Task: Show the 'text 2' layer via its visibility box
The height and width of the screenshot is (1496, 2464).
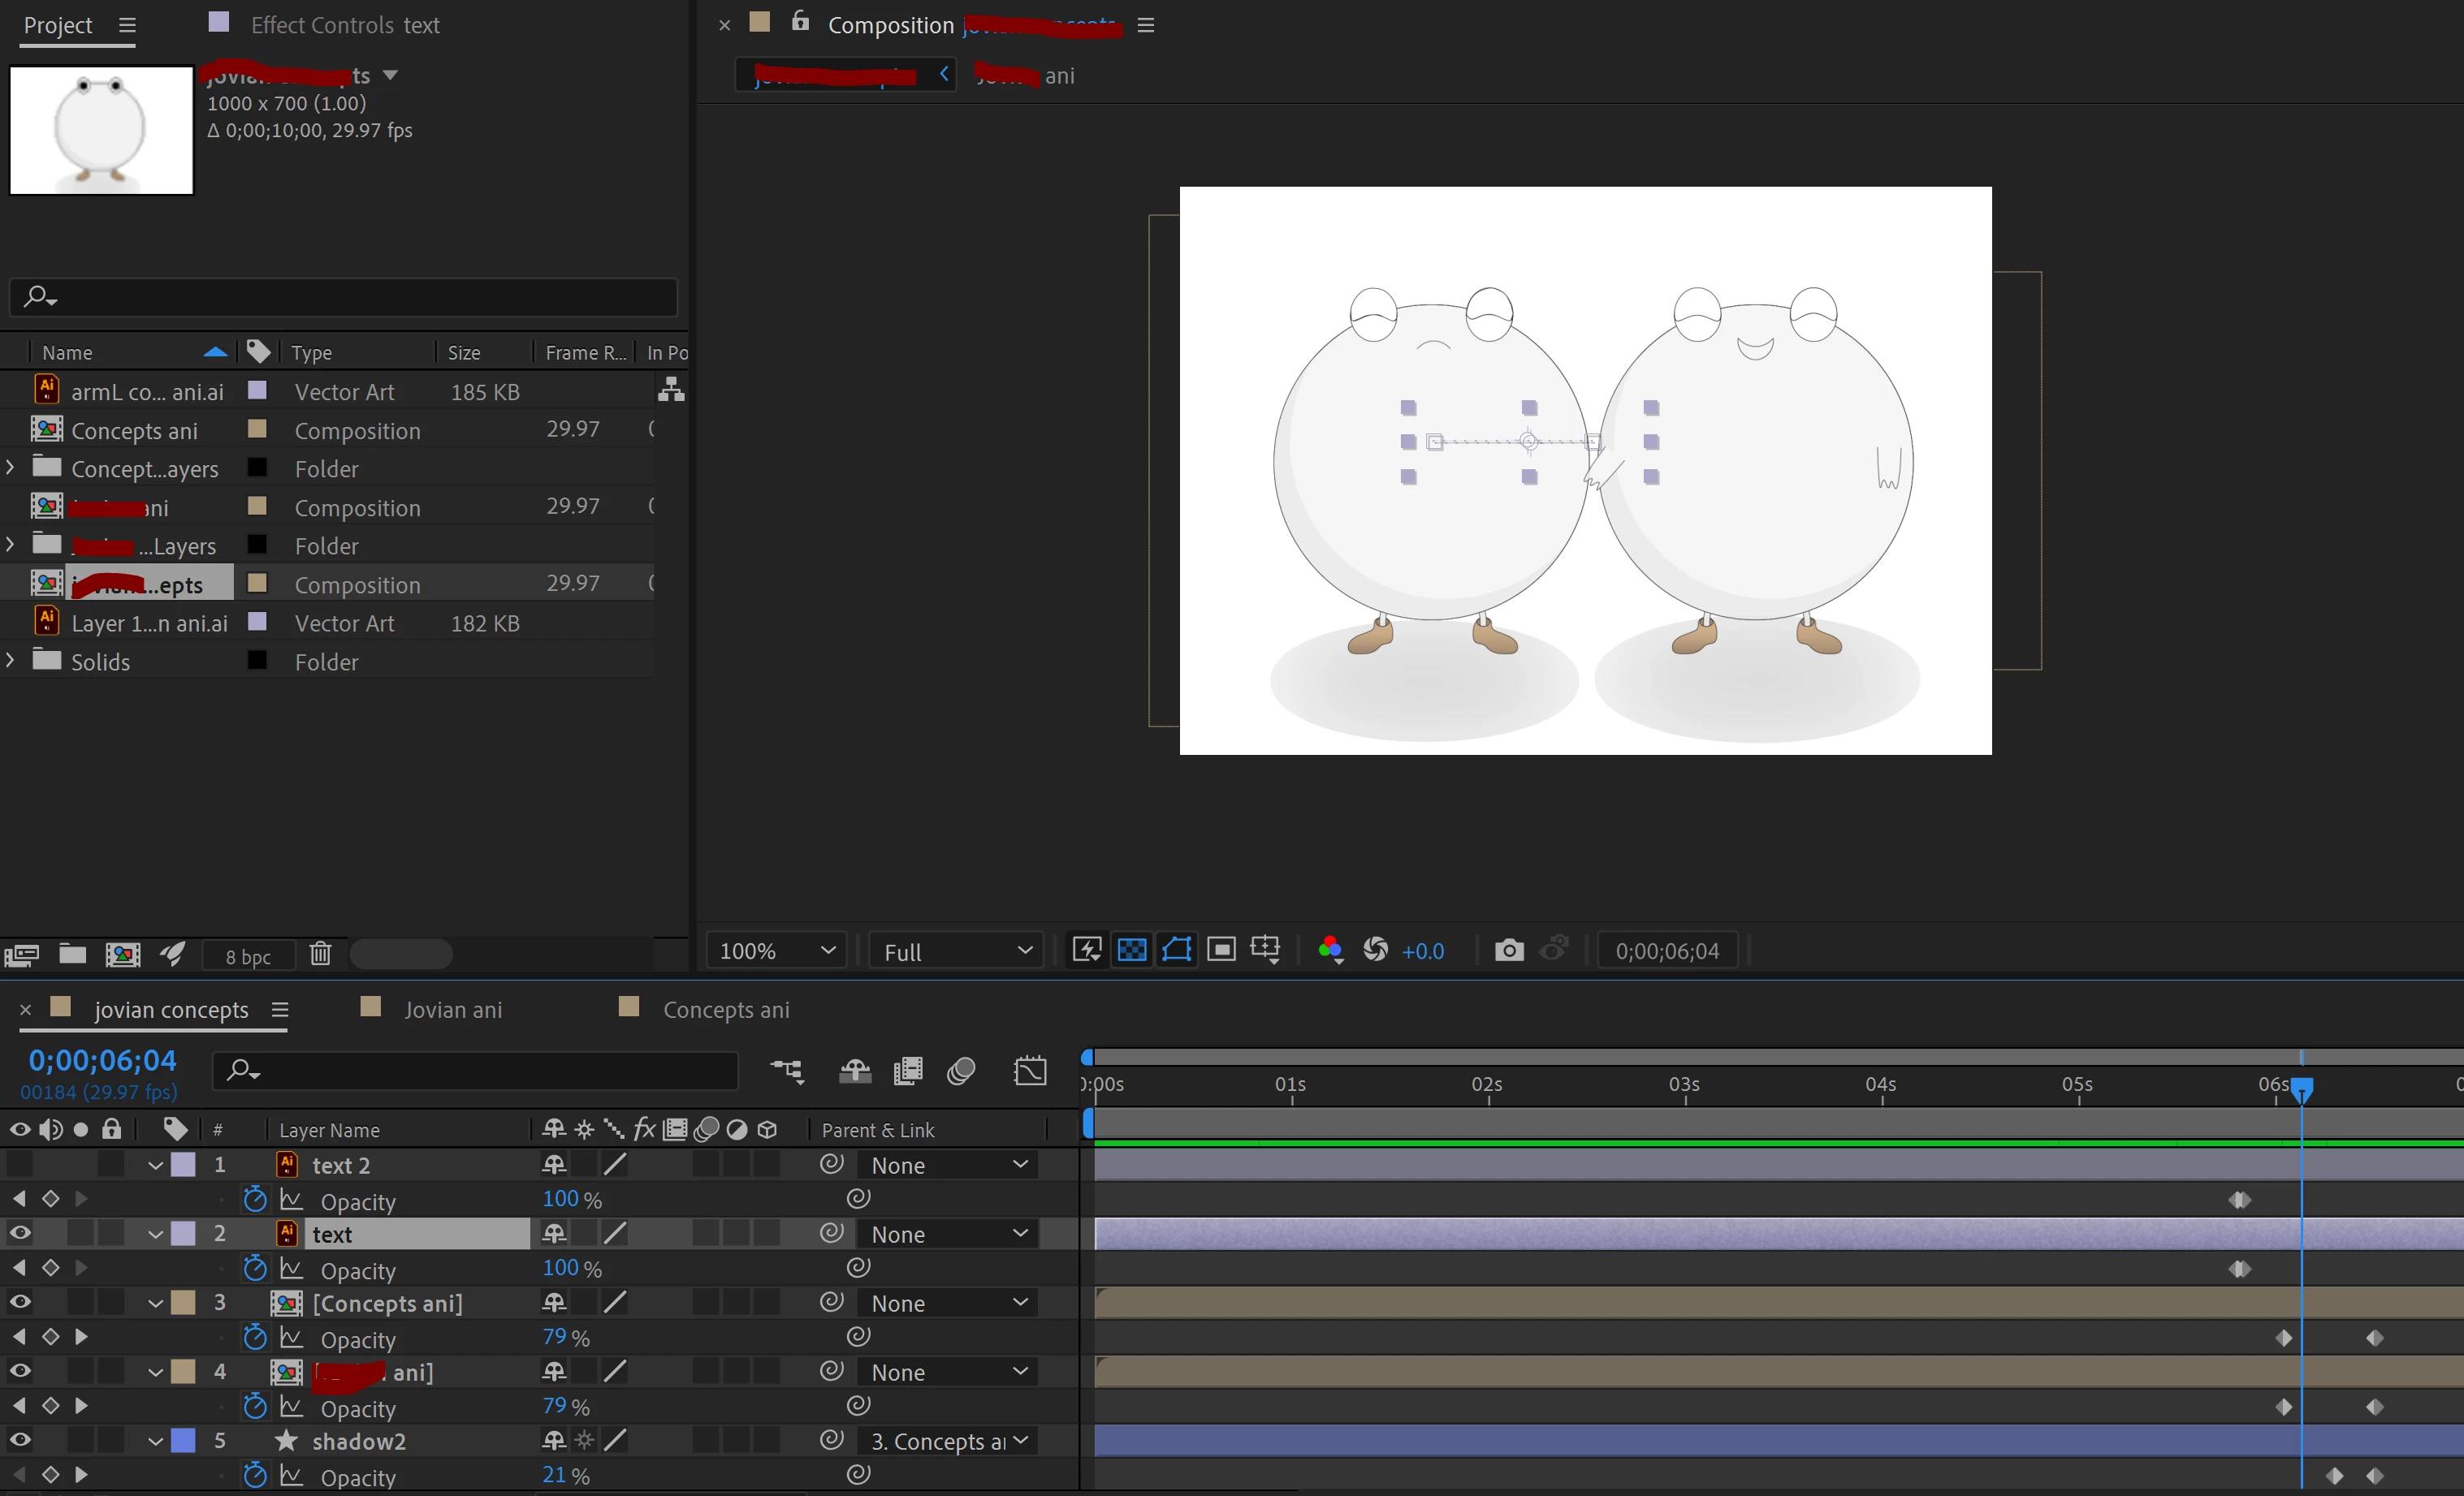Action: tap(20, 1164)
